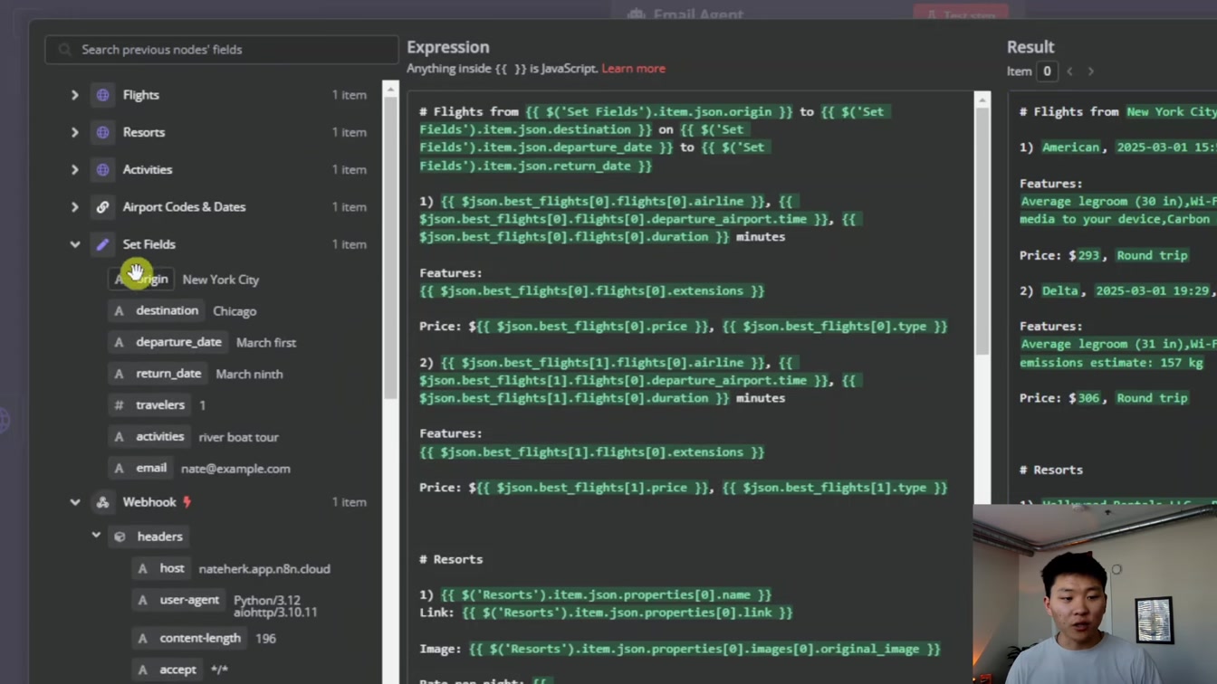Click the '# Resorts' heading in the expression
Image resolution: width=1217 pixels, height=684 pixels.
[x=451, y=559]
